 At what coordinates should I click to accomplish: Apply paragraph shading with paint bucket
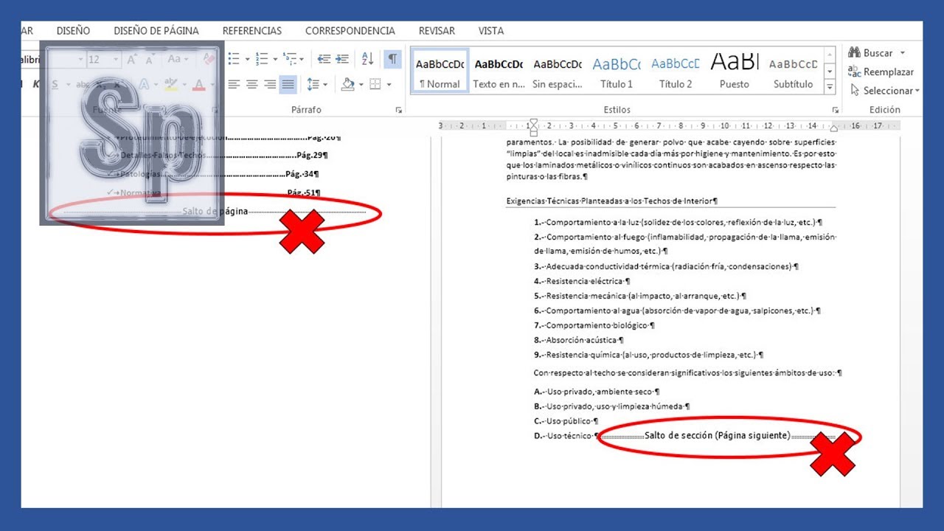click(347, 85)
